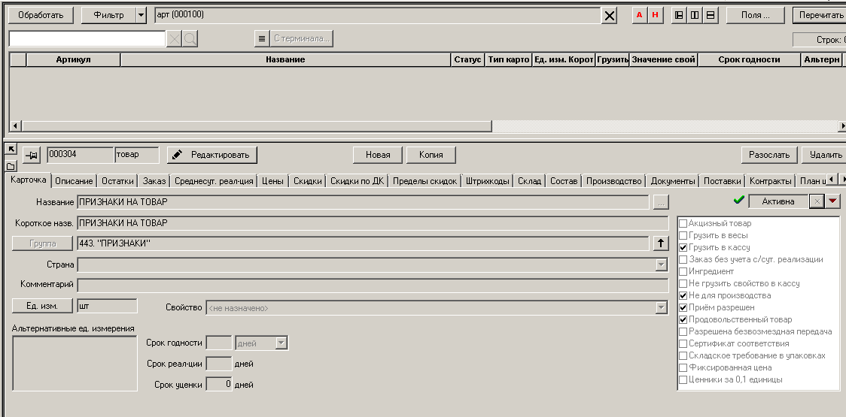Image resolution: width=846 pixels, height=417 pixels.
Task: Enable the 'Акцизный товар' checkbox
Action: coord(683,224)
